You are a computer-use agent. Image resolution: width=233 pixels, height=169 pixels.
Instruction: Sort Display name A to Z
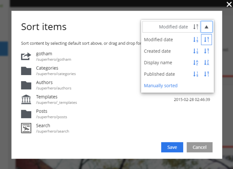(196, 63)
